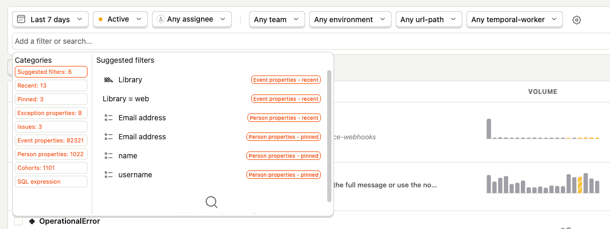The height and width of the screenshot is (229, 610).
Task: Select the Recent: 13 category
Action: pyautogui.click(x=51, y=85)
